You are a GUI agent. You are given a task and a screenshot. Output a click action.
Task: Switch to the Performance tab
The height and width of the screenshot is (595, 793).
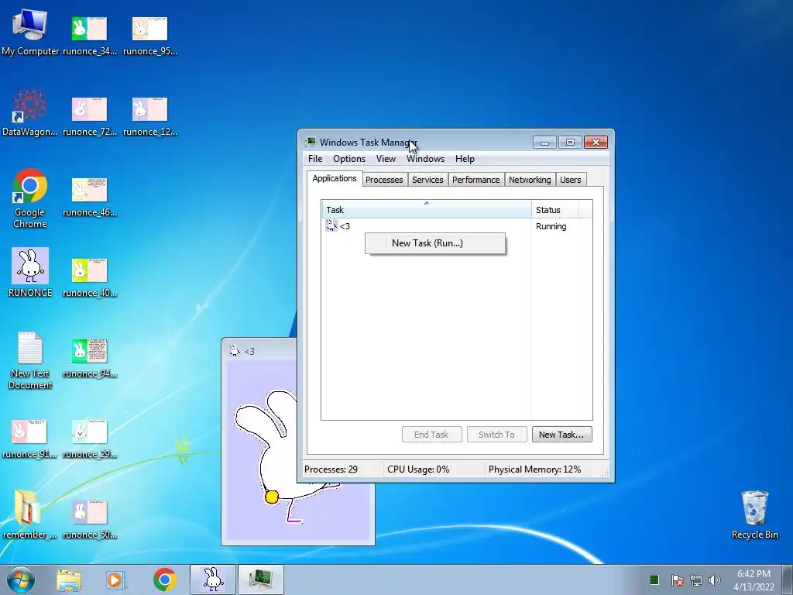pos(476,180)
